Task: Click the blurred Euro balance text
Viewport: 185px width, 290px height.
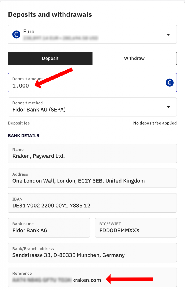Action: pos(61,38)
